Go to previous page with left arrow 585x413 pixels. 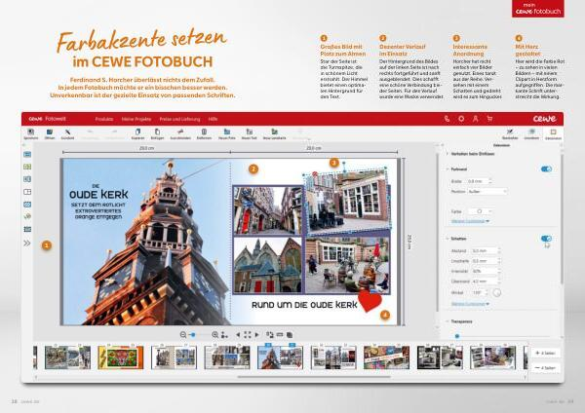pyautogui.click(x=238, y=335)
